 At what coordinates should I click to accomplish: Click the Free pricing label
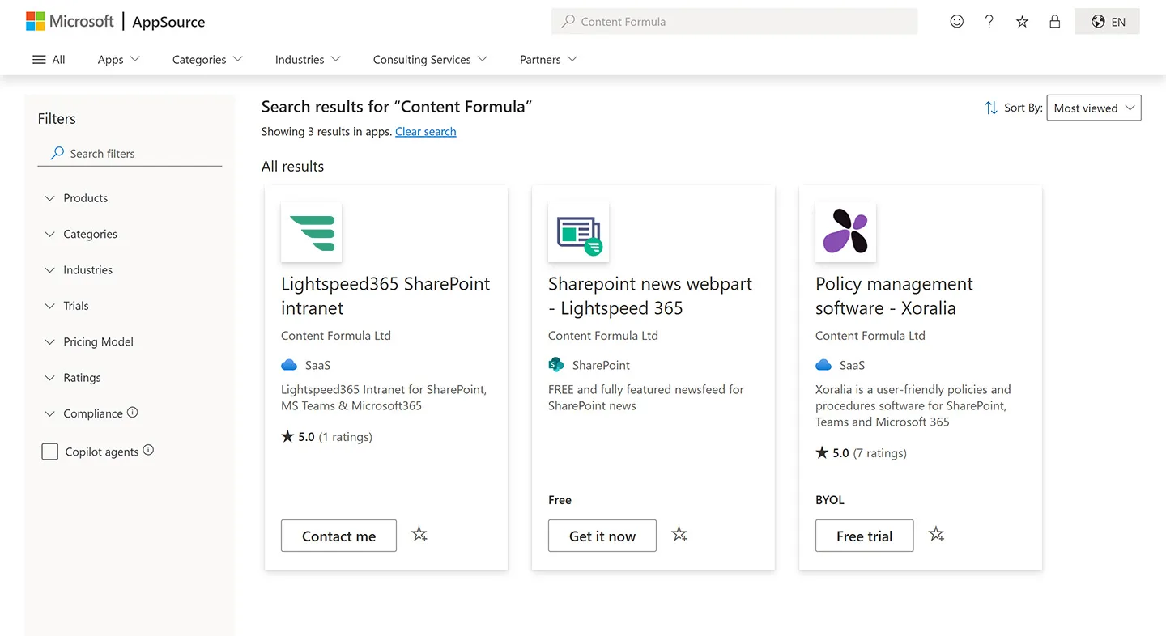coord(560,500)
